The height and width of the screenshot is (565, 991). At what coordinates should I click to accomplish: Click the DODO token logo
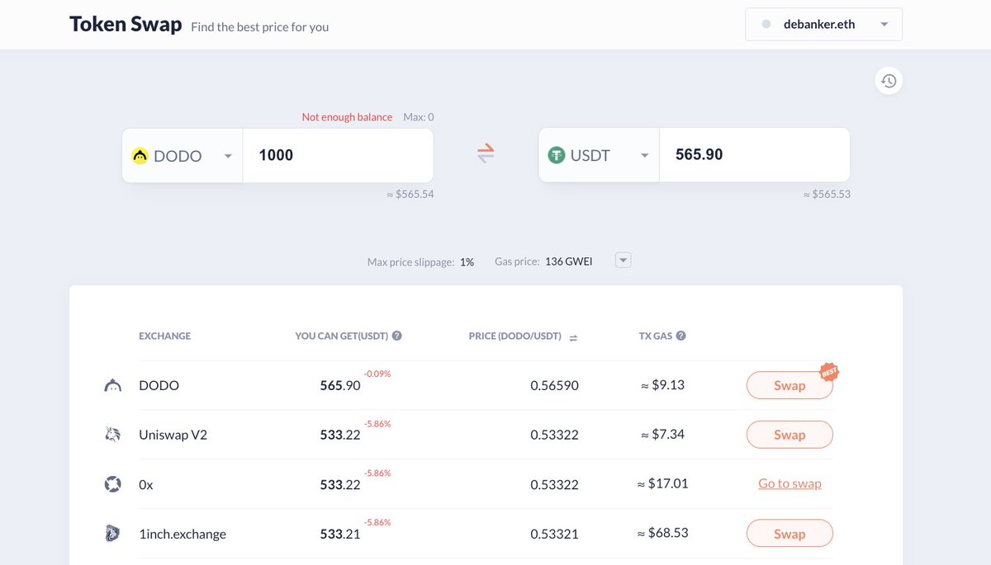click(x=140, y=155)
